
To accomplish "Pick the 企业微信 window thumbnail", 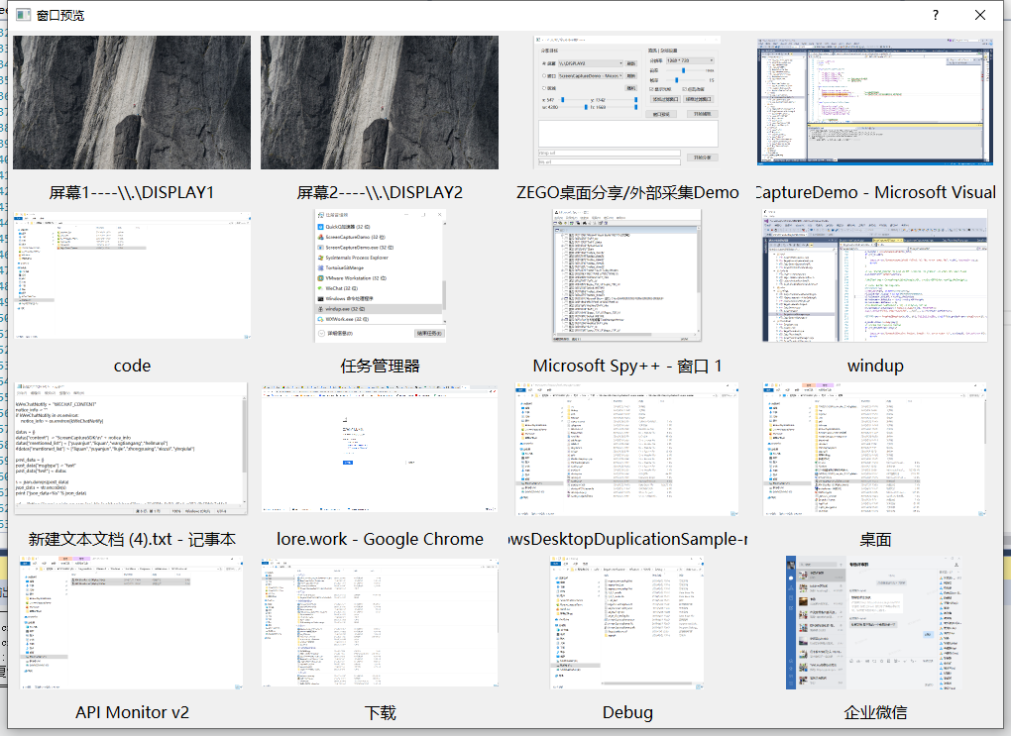I will point(875,622).
